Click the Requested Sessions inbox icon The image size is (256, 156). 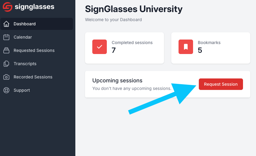(6, 50)
